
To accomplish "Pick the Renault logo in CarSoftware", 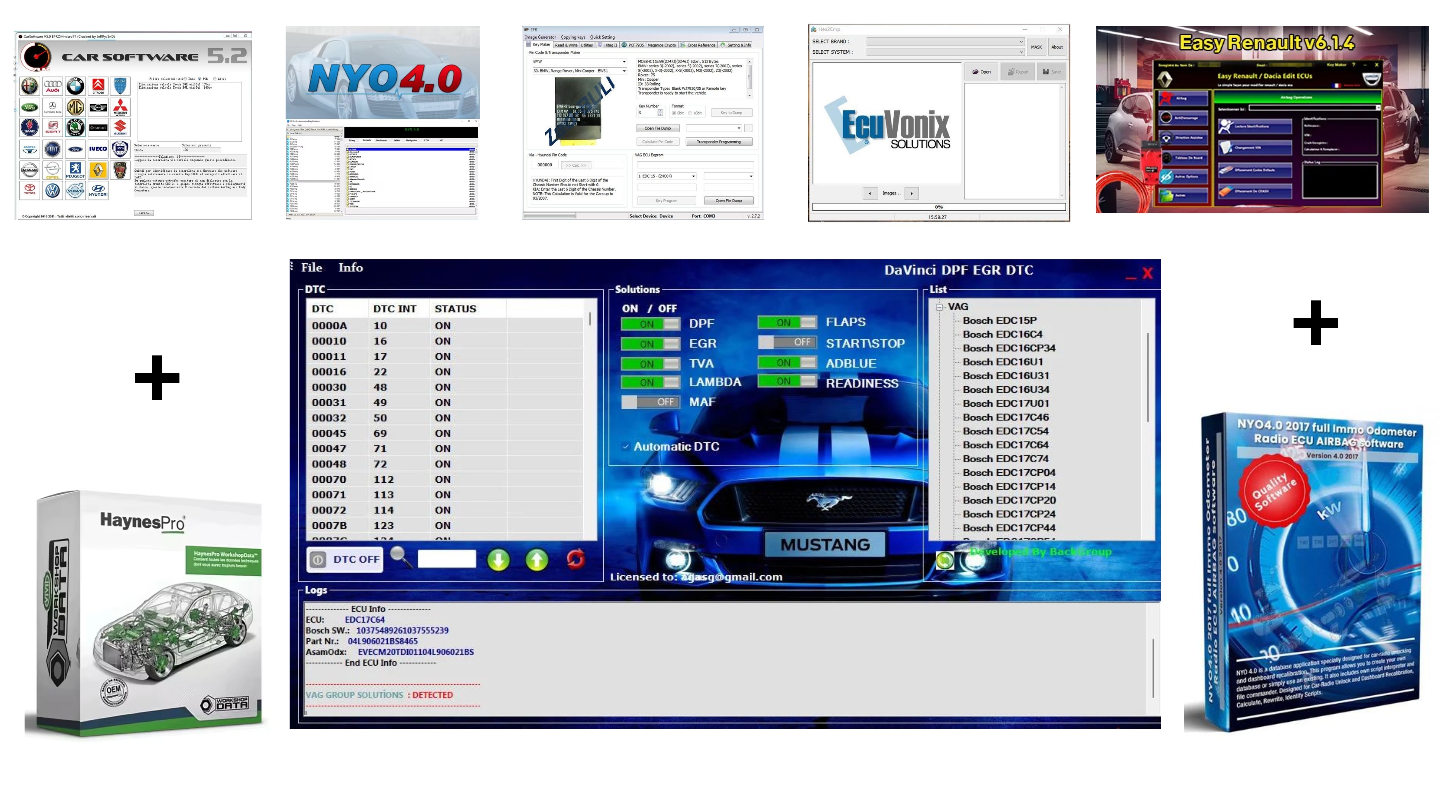I will point(98,170).
